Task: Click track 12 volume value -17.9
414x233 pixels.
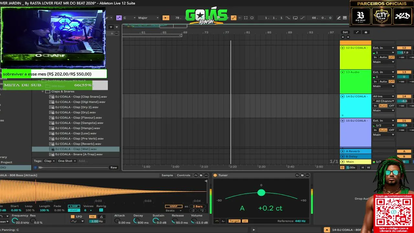Action: click(404, 52)
